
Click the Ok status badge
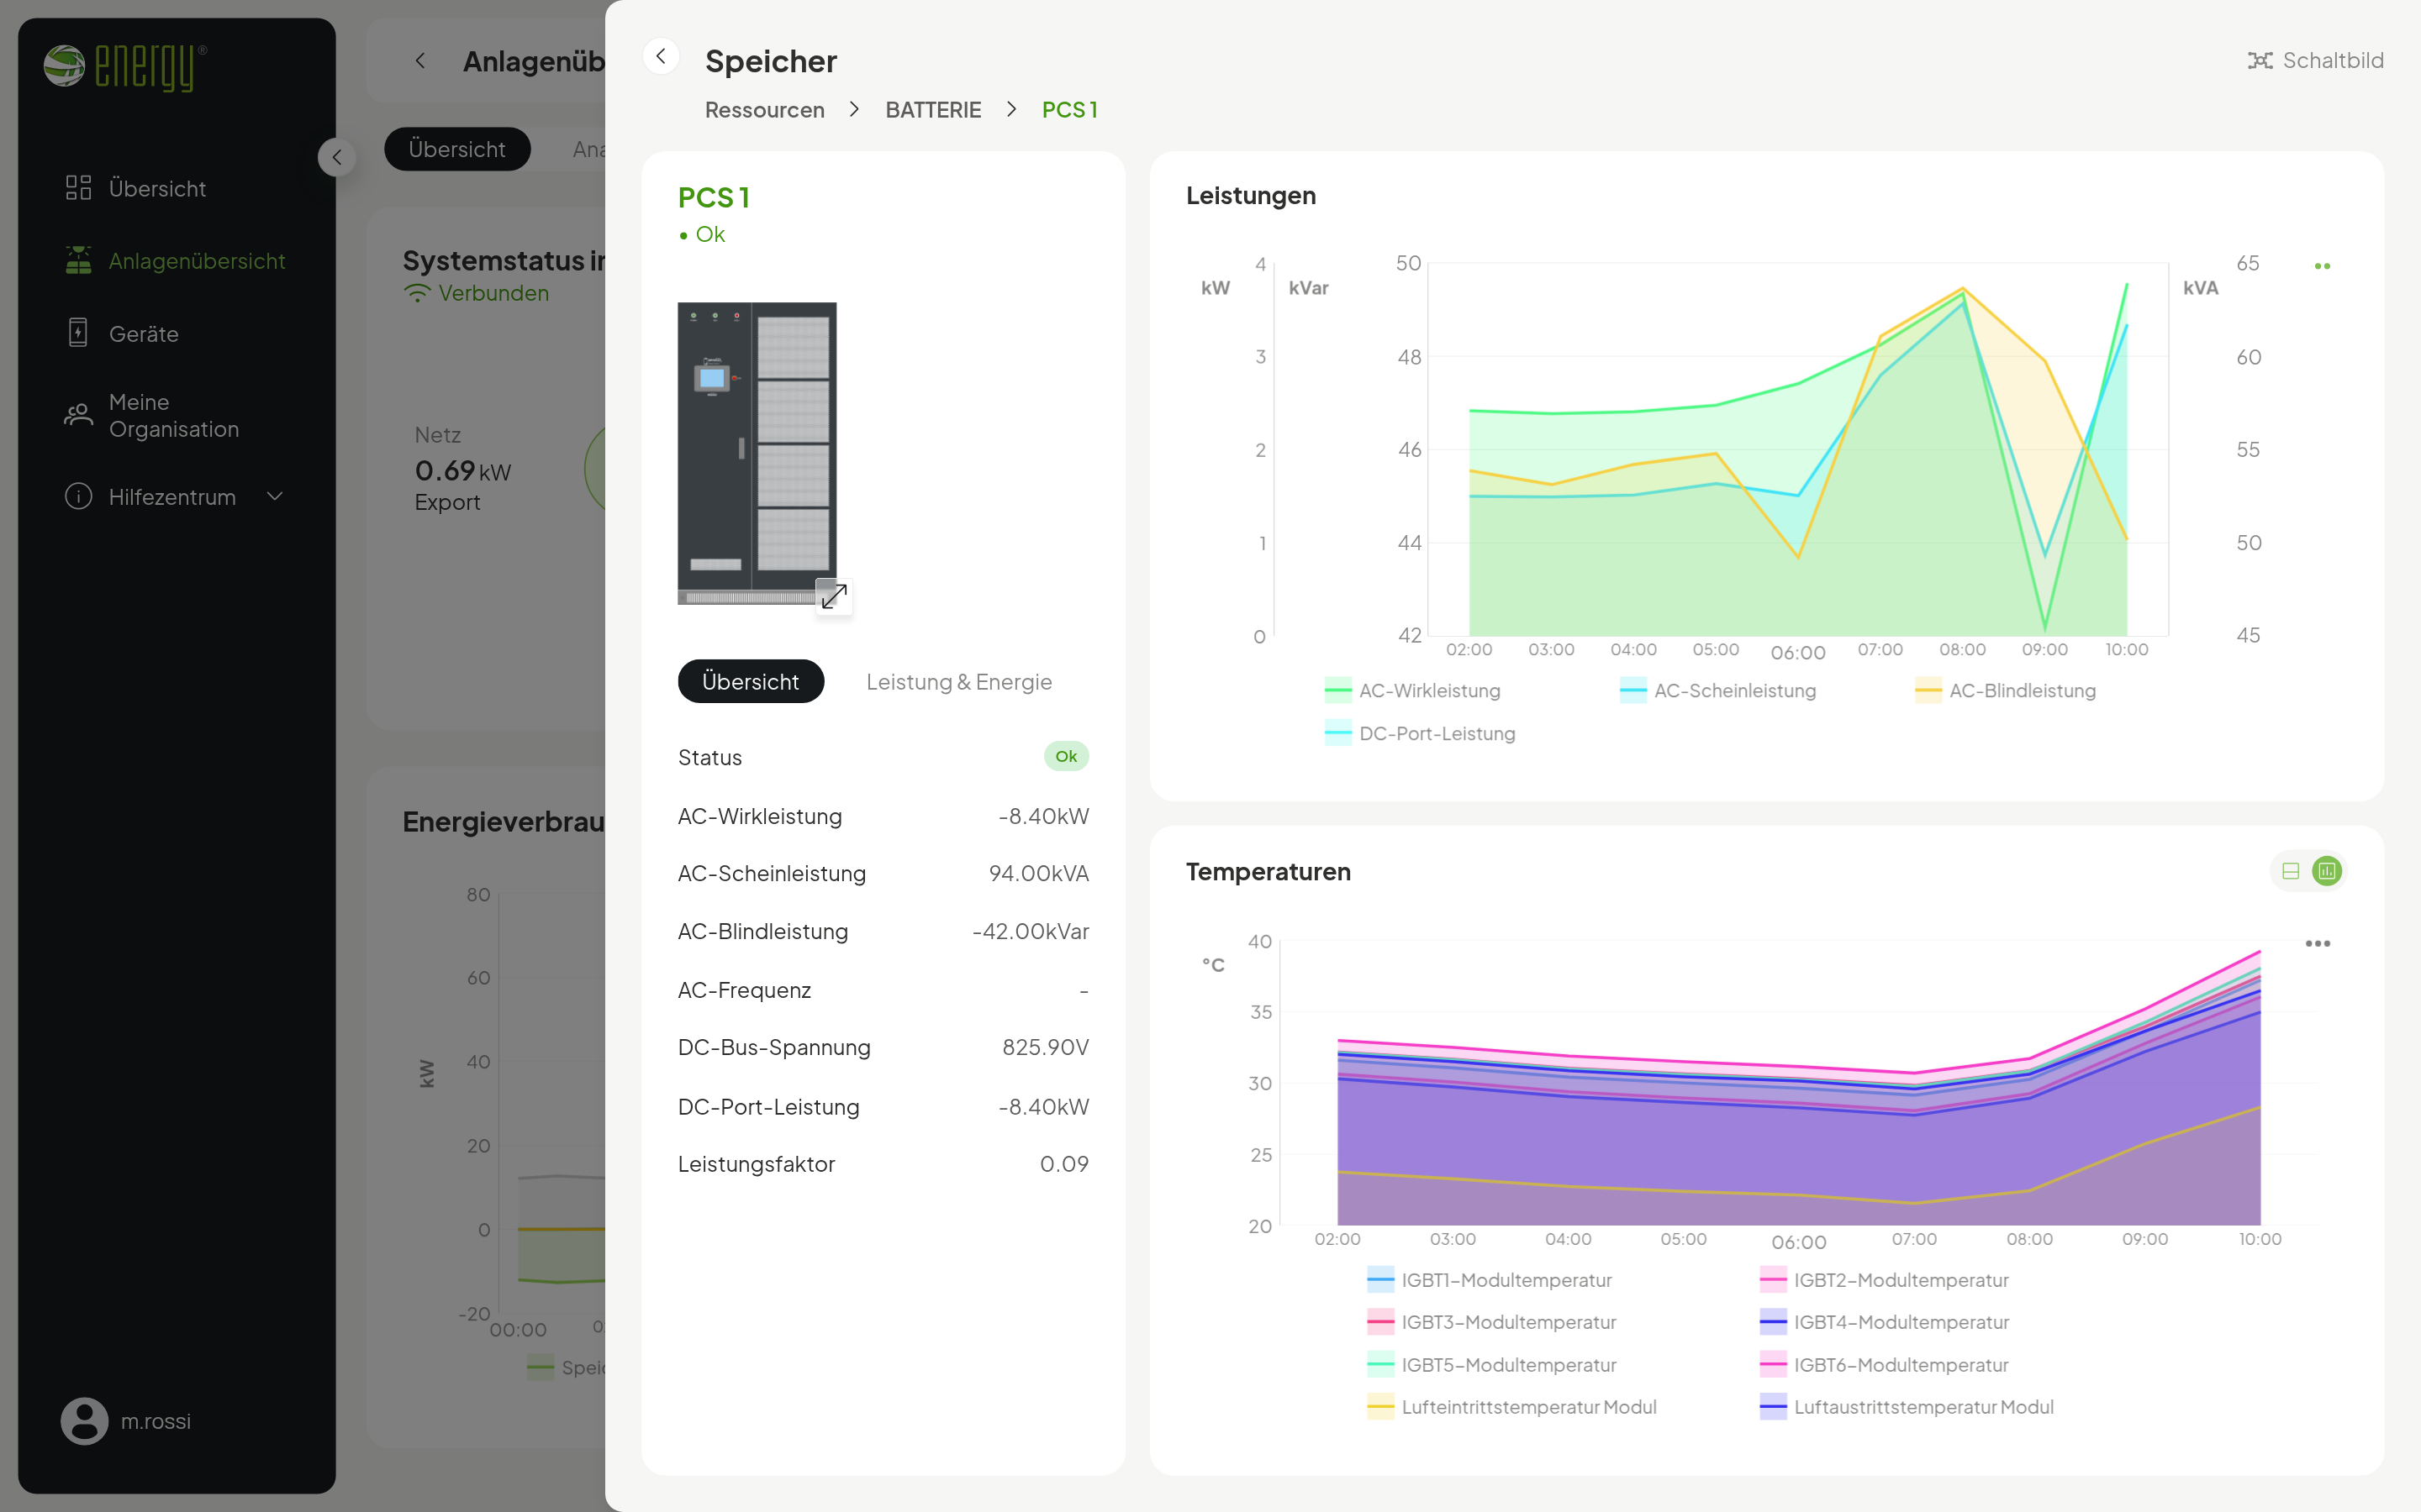[x=1067, y=756]
